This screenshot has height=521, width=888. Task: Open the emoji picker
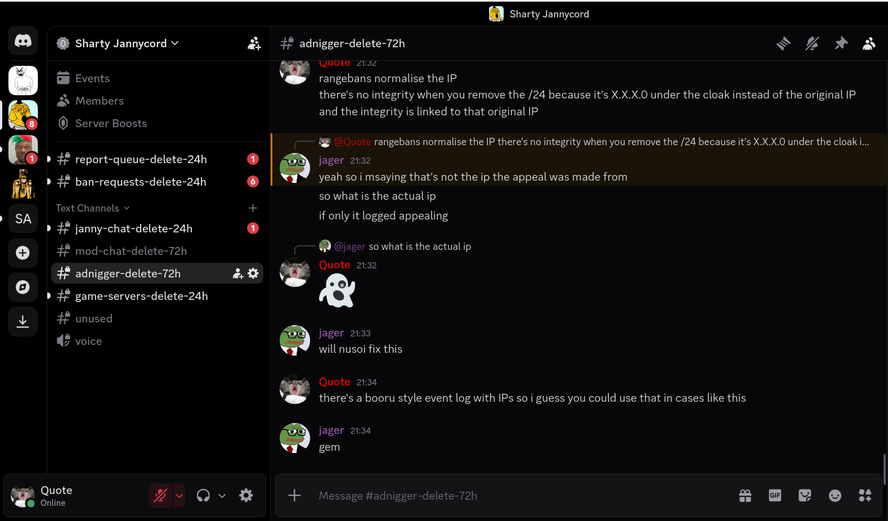click(835, 496)
